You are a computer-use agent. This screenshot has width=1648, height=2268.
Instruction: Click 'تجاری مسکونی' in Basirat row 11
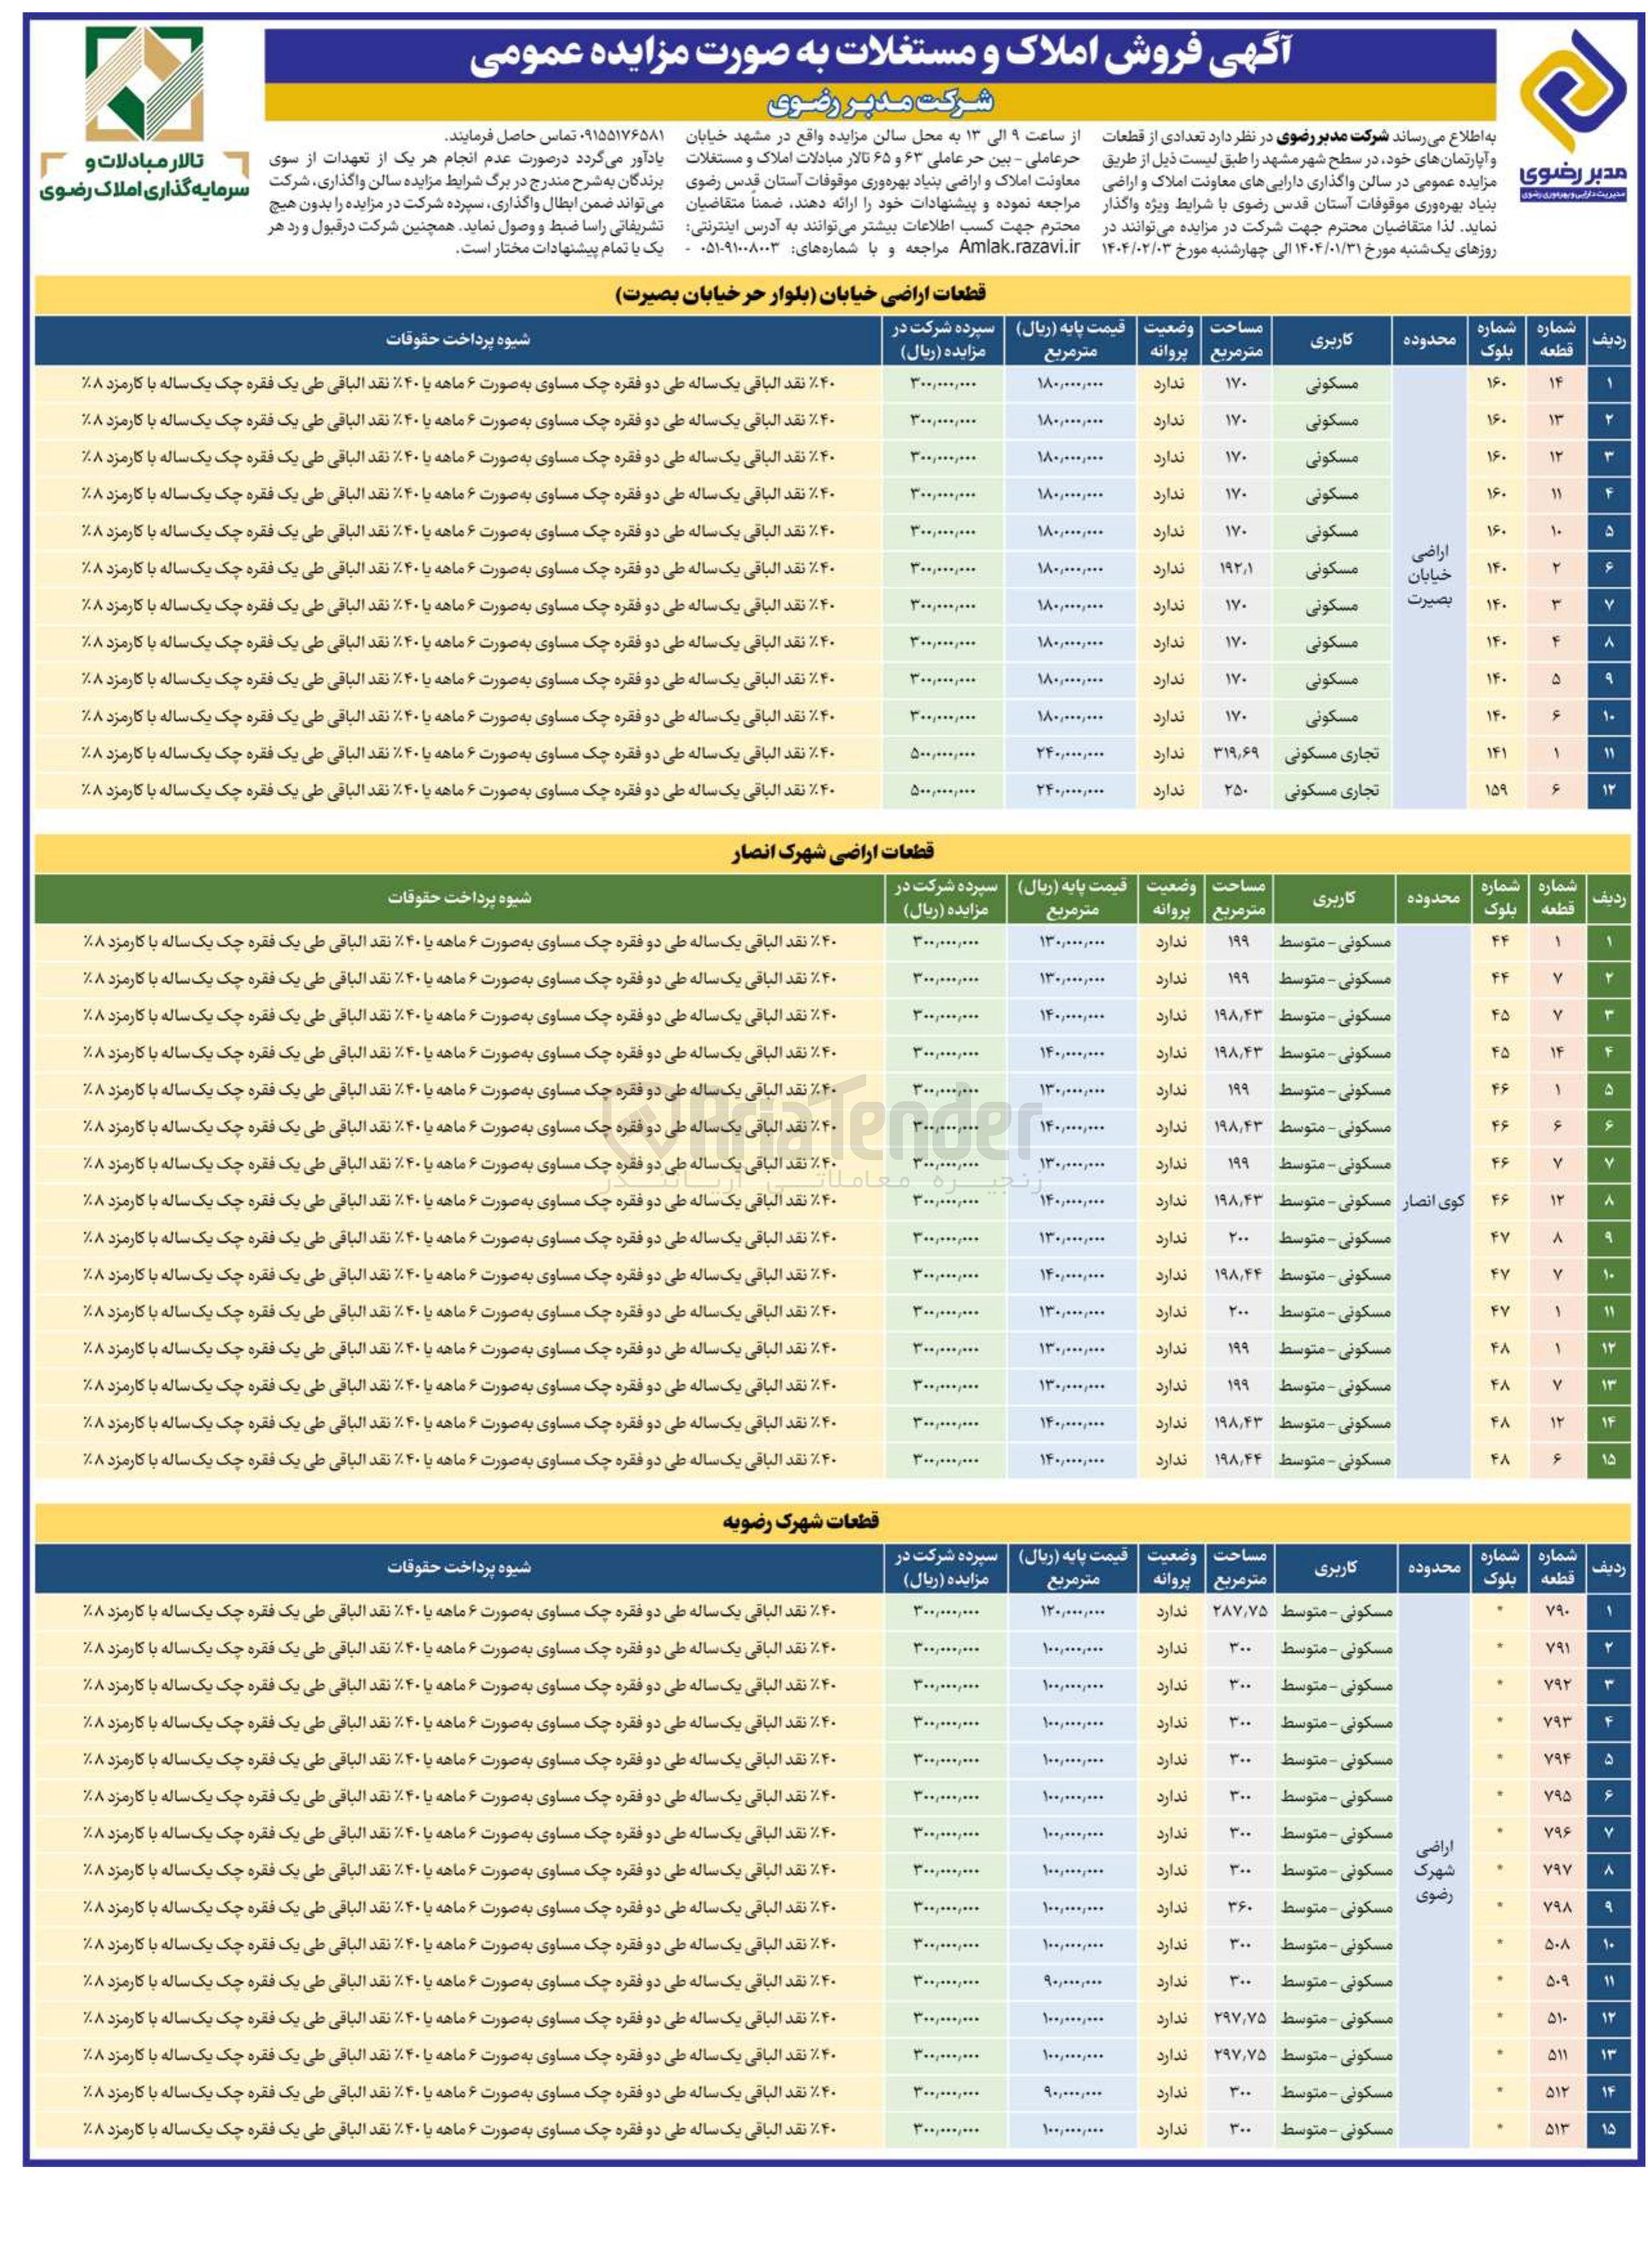(1331, 754)
